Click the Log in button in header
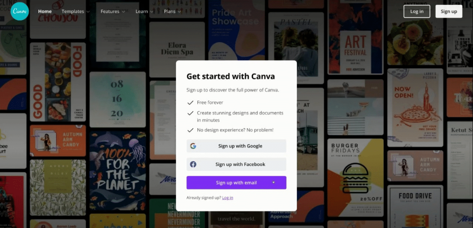Image resolution: width=473 pixels, height=228 pixels. (416, 11)
